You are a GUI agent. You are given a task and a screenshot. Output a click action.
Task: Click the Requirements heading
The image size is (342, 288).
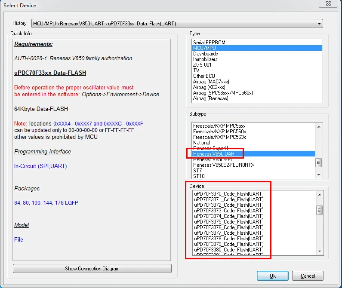[34, 44]
